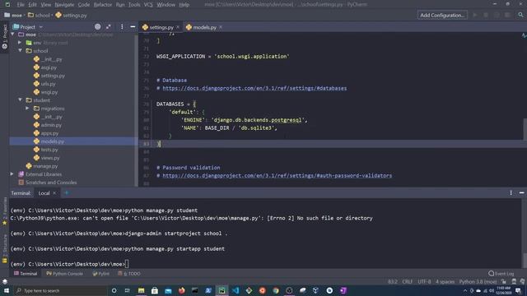Close the models.py tab
527x296 pixels.
tap(221, 27)
